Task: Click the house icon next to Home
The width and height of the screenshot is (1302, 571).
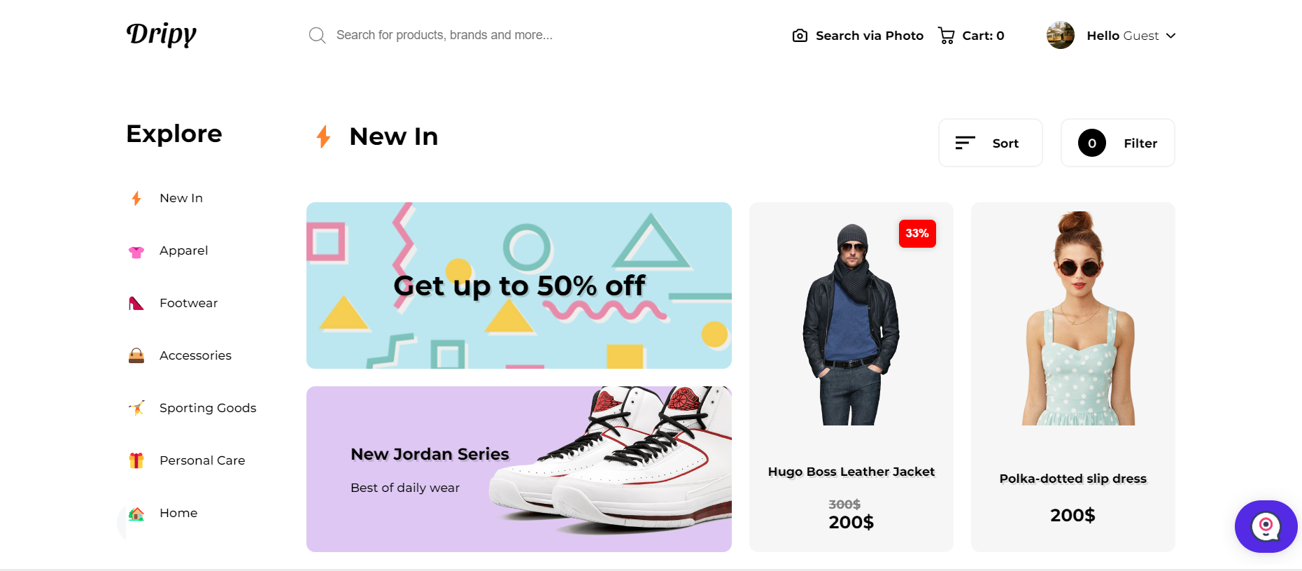Action: 136,514
